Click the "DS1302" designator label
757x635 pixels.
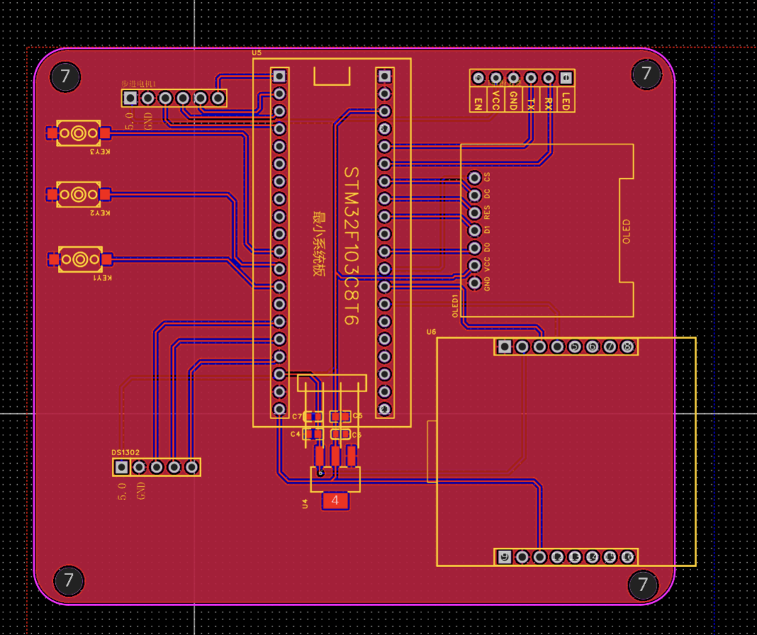coord(125,452)
